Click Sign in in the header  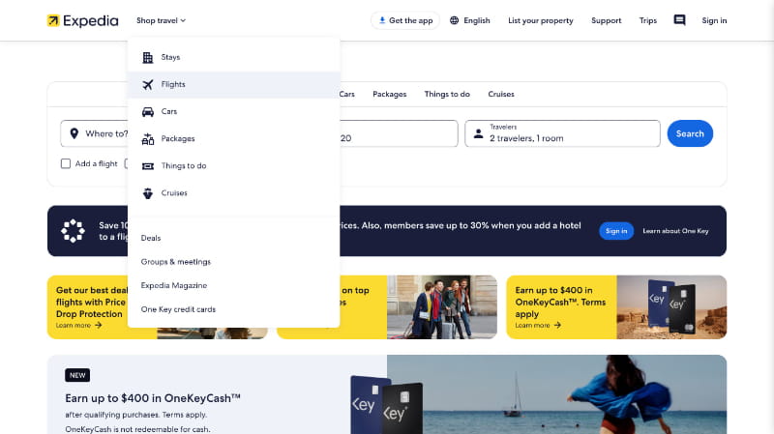714,20
